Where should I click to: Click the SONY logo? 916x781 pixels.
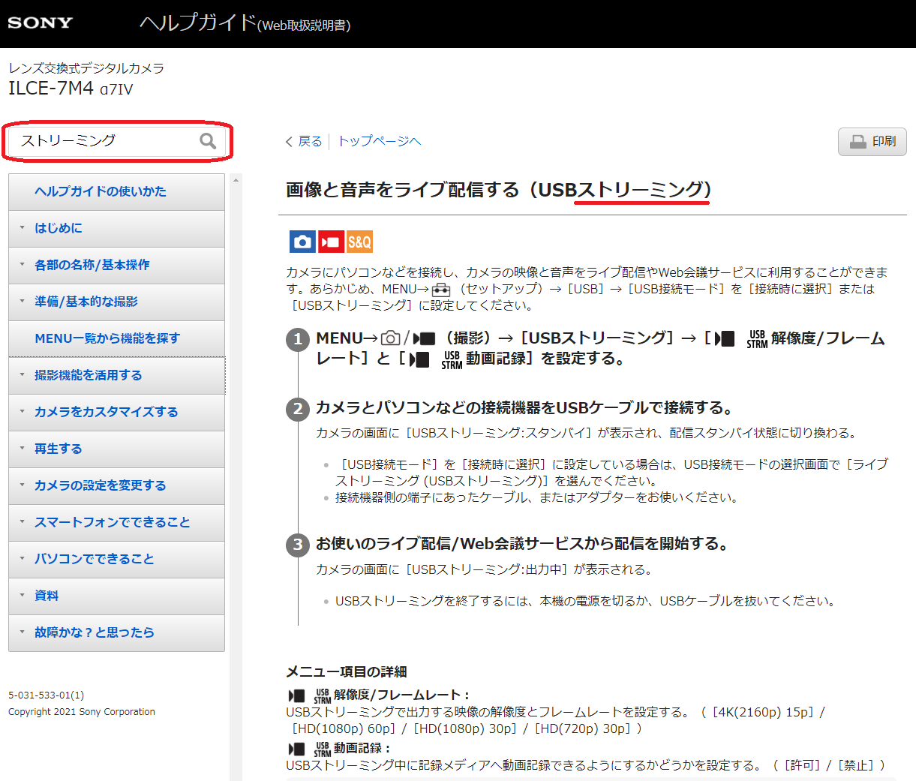[41, 23]
